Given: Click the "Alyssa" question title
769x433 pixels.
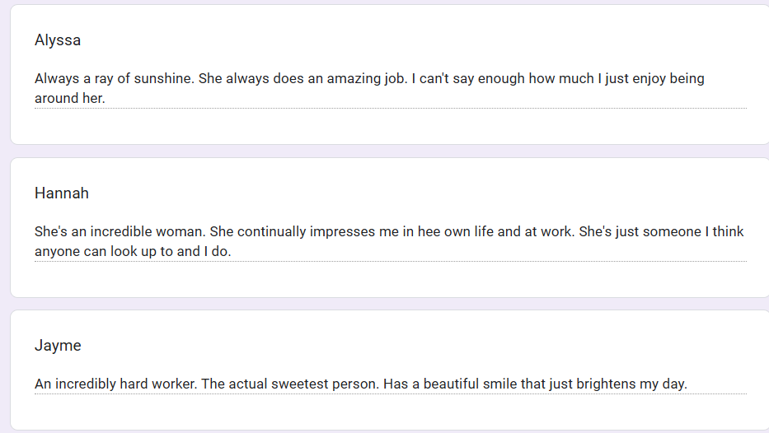Looking at the screenshot, I should (58, 40).
